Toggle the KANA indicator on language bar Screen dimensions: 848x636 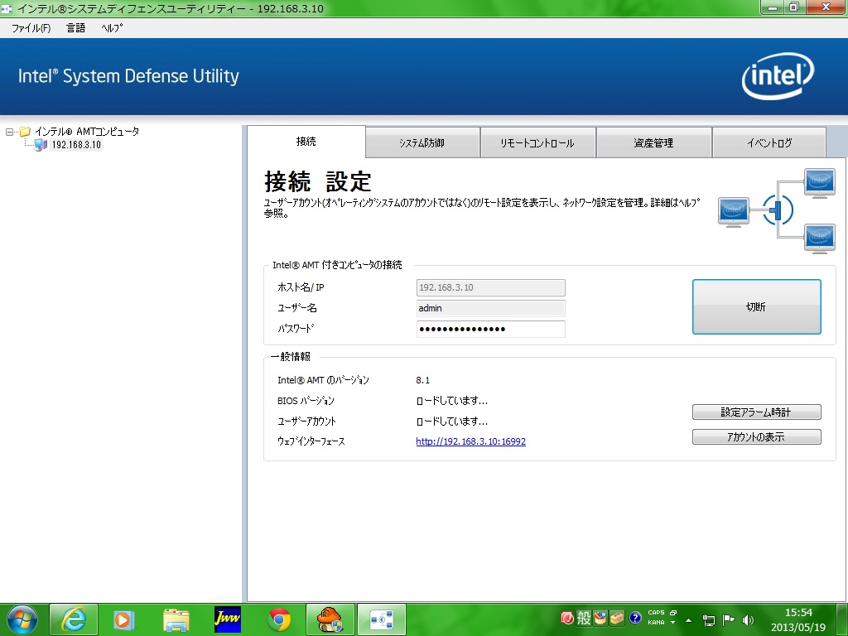tap(656, 623)
